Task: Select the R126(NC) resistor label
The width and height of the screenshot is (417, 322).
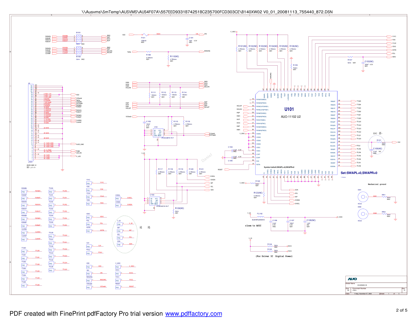Action: (x=179, y=208)
